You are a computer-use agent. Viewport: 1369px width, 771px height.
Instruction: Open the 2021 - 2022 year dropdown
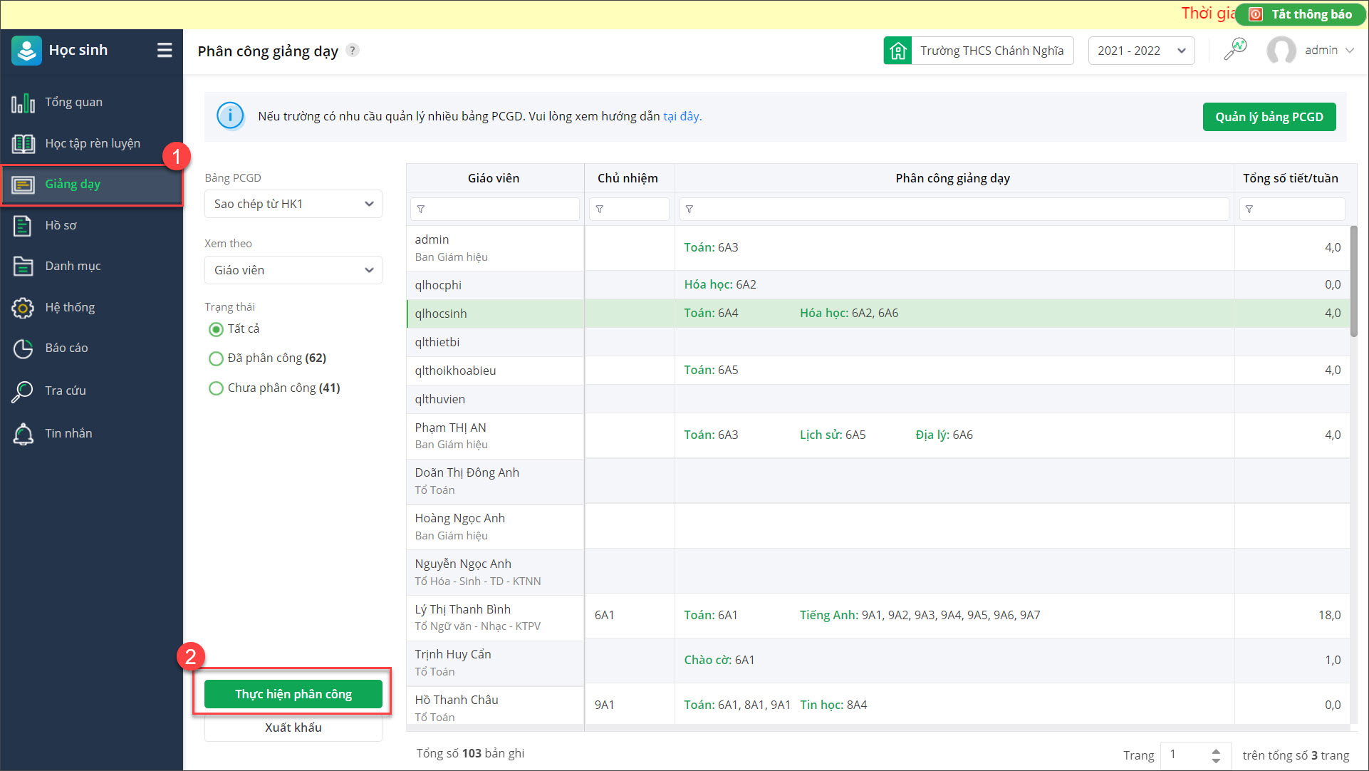[1140, 51]
